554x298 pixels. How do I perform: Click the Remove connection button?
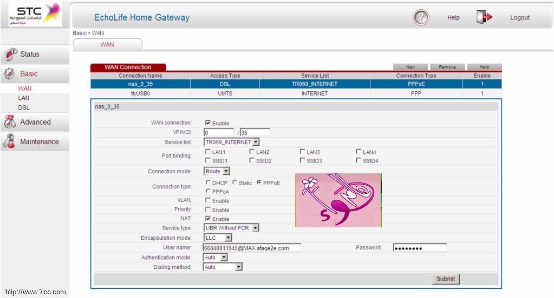point(447,67)
